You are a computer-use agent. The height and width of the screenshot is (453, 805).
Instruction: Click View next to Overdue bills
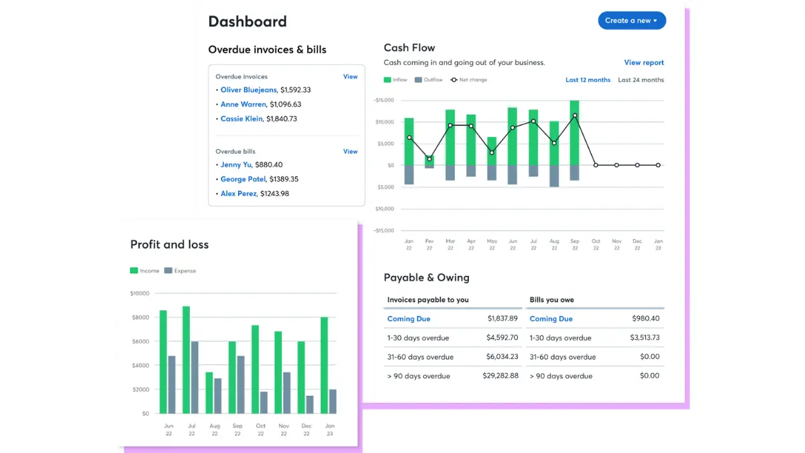pyautogui.click(x=350, y=151)
